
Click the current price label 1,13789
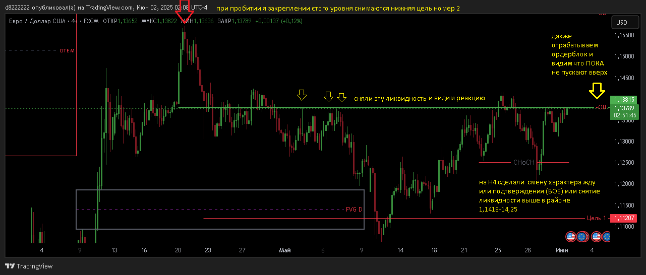click(x=624, y=107)
